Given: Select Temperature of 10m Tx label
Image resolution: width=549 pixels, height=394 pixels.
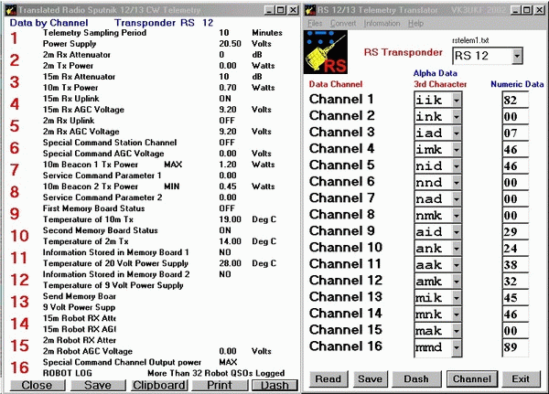Looking at the screenshot, I should (x=88, y=219).
